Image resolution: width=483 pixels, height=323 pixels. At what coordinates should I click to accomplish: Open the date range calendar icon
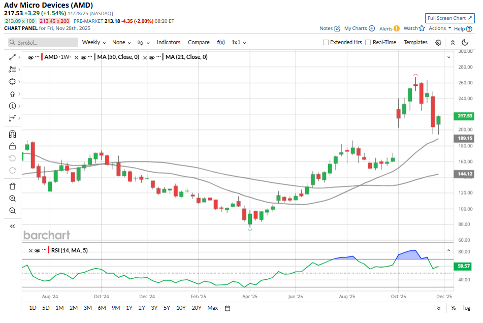(228, 308)
